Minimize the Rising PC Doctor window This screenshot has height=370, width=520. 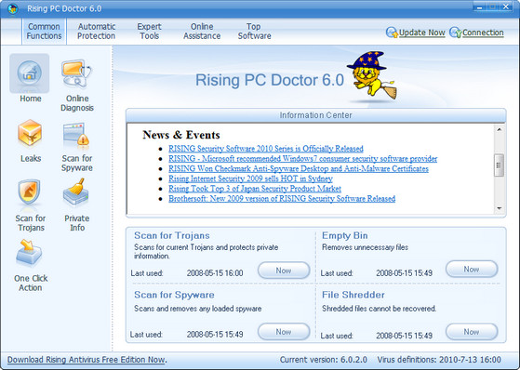click(479, 7)
